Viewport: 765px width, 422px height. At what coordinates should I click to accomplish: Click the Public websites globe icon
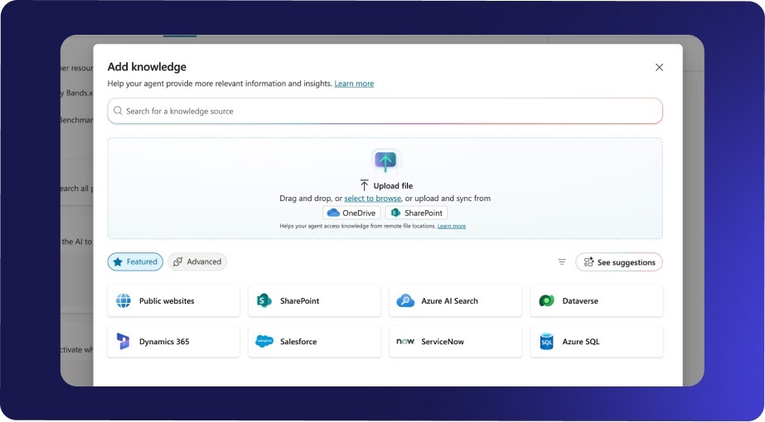pos(123,301)
